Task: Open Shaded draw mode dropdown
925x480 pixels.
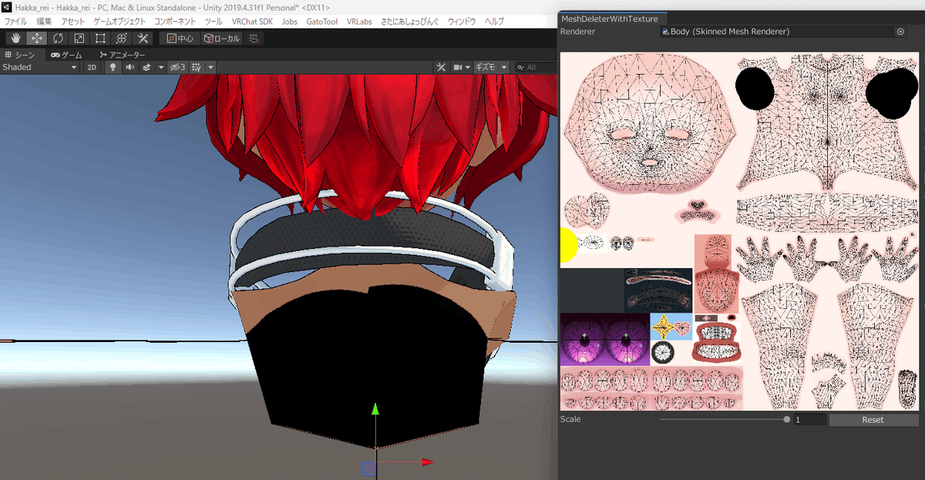Action: pos(40,68)
